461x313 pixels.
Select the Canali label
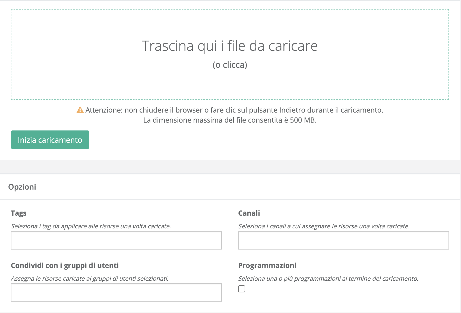[249, 213]
